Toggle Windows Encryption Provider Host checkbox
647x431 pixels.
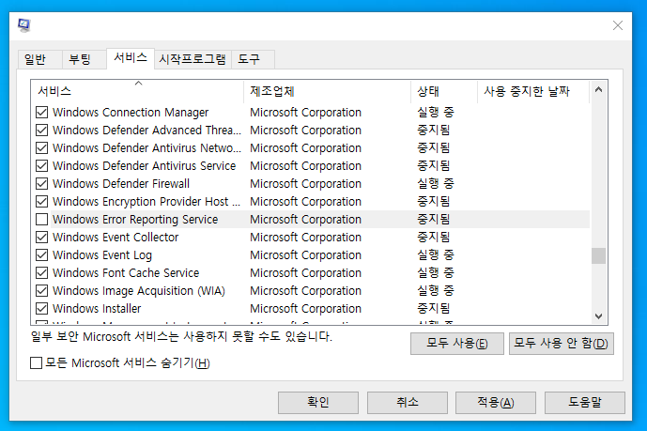click(x=41, y=201)
